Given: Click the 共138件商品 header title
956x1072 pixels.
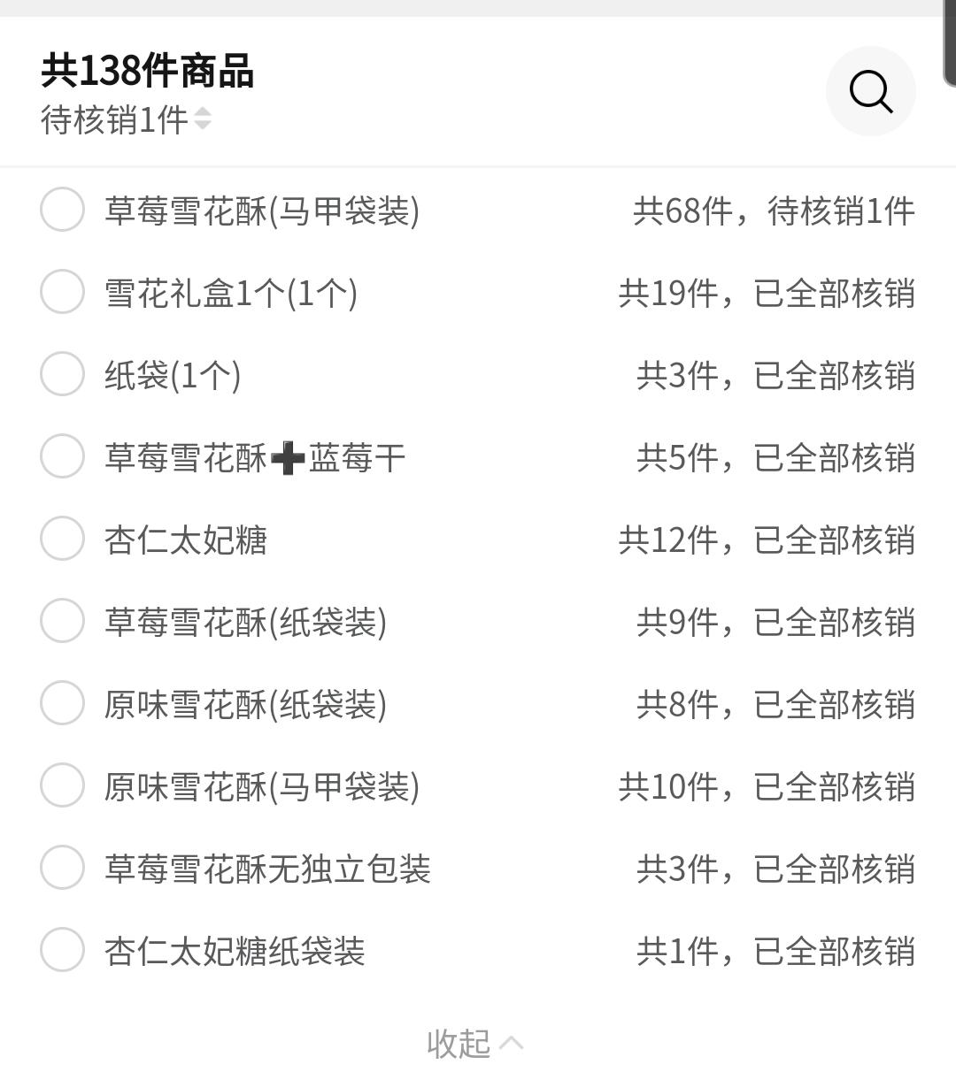Looking at the screenshot, I should [148, 71].
